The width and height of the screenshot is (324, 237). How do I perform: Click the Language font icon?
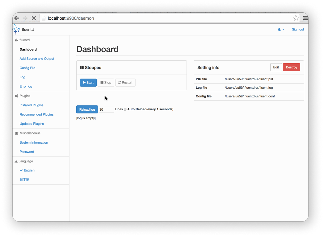click(16, 161)
